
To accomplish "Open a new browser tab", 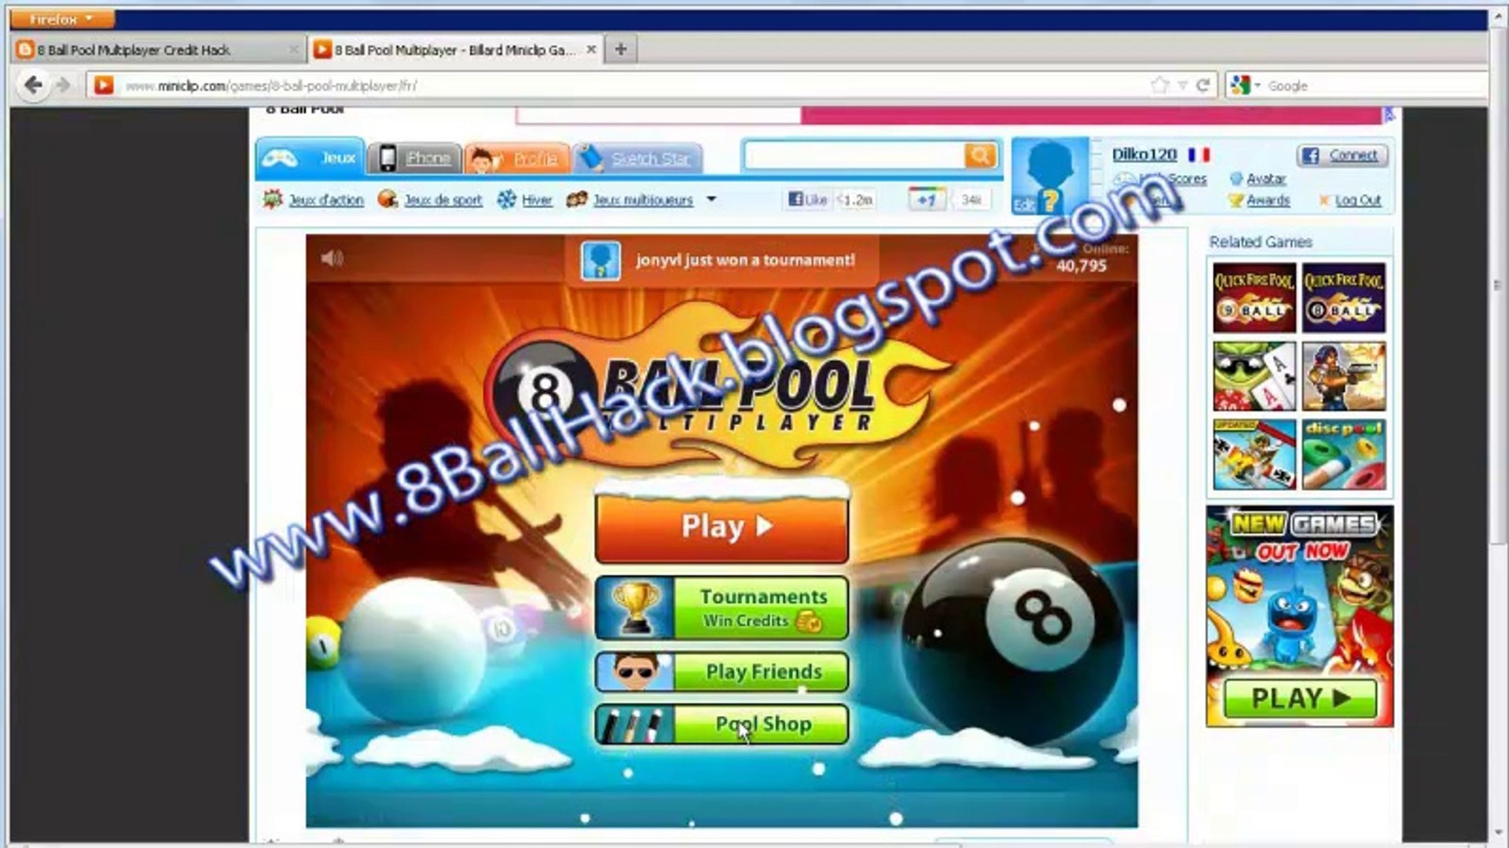I will 620,49.
